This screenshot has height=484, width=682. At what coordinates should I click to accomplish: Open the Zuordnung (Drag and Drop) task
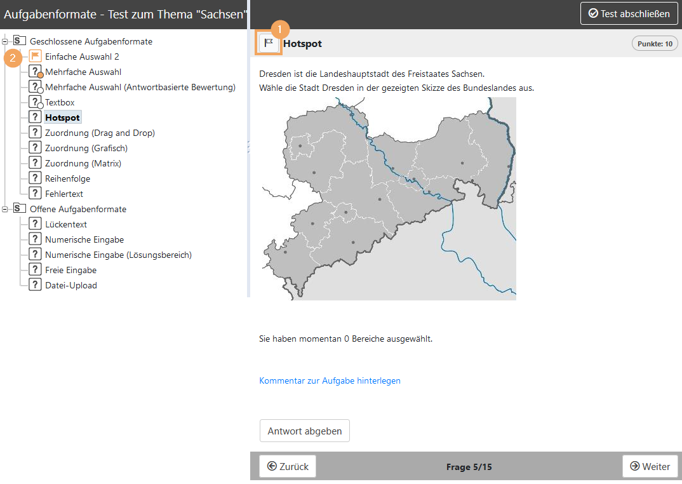tap(100, 133)
